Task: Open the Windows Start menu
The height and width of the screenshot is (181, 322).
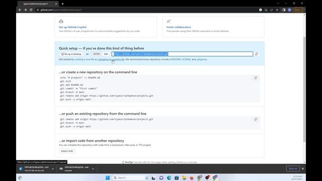Action: click(108, 177)
